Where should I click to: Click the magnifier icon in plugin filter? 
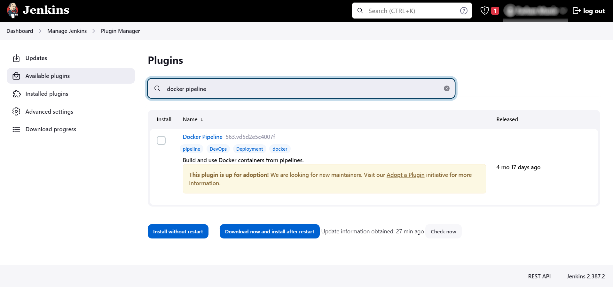click(157, 88)
